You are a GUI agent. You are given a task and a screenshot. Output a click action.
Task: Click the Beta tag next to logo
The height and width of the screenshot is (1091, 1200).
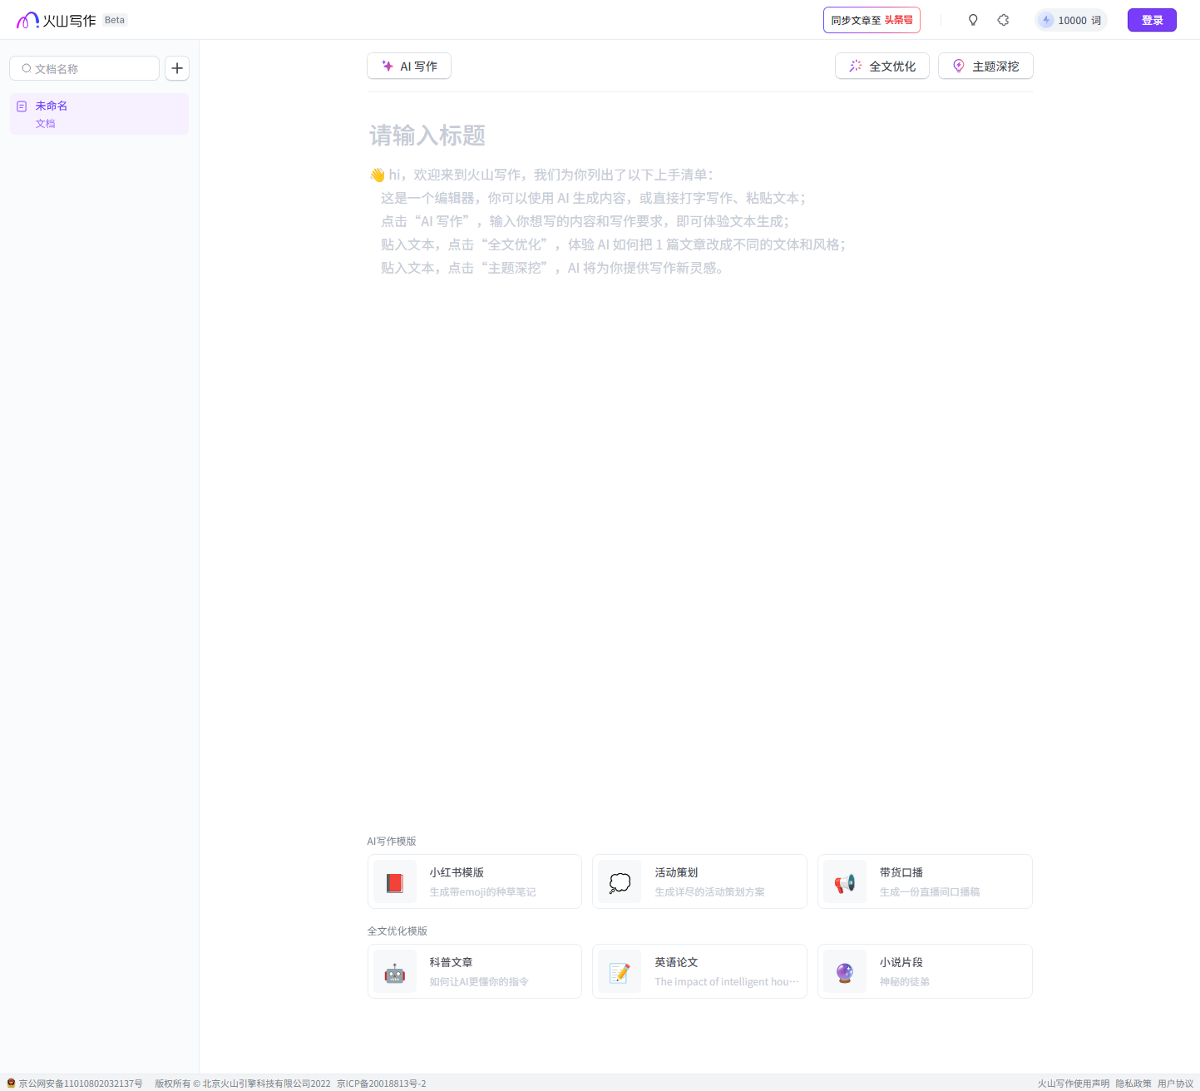(x=115, y=20)
